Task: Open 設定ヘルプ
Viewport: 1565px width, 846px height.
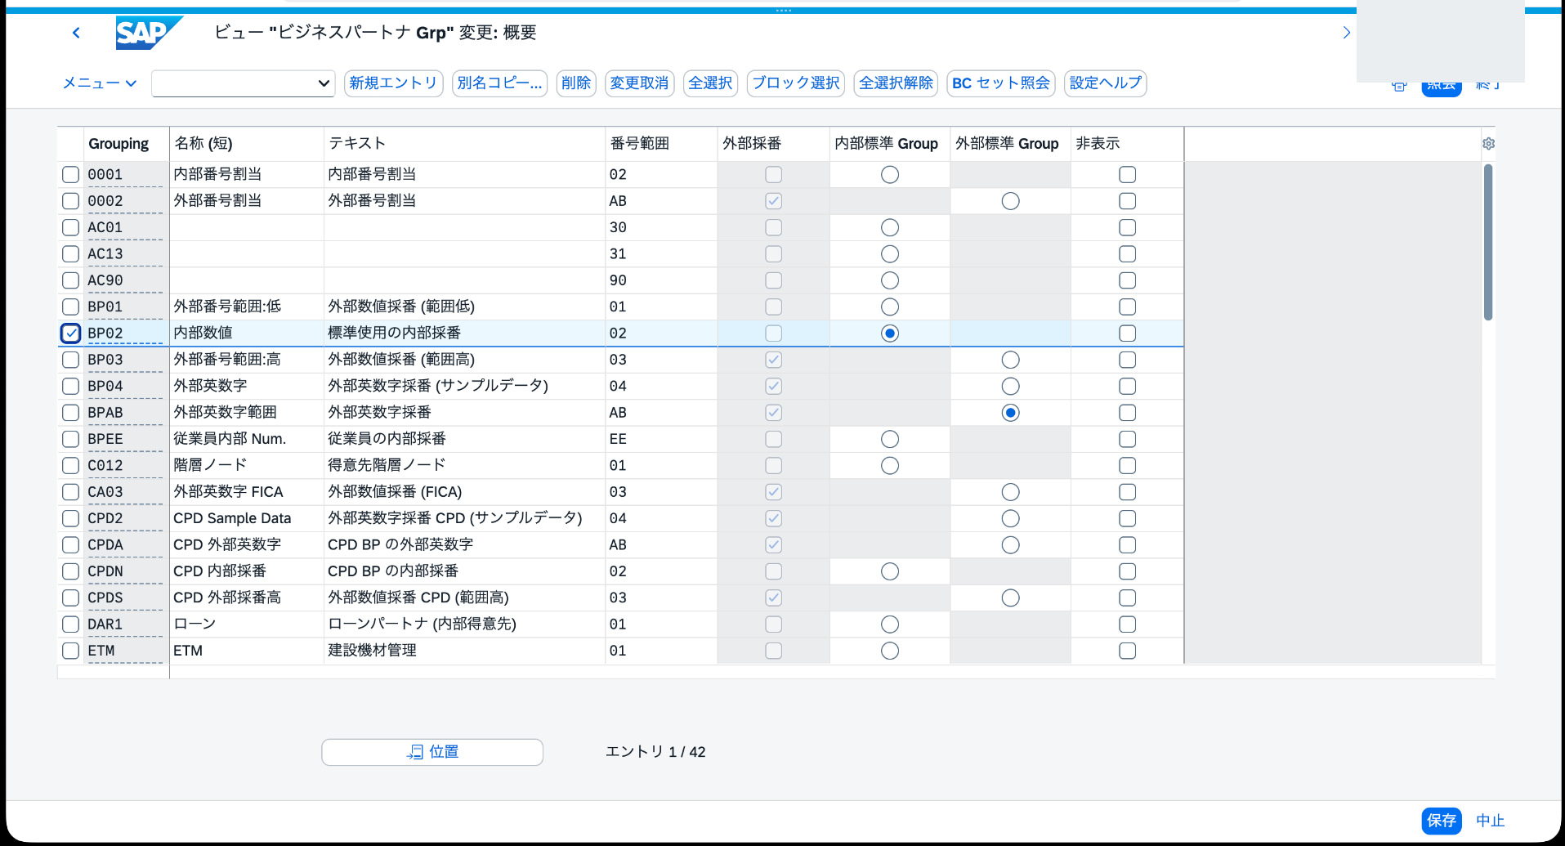Action: (1106, 83)
